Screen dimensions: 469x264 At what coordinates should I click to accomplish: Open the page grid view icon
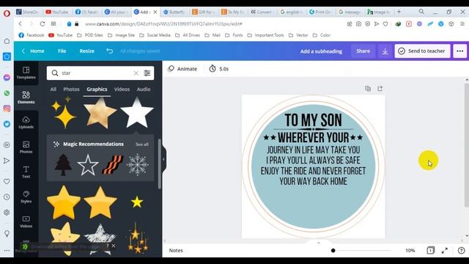(430, 250)
